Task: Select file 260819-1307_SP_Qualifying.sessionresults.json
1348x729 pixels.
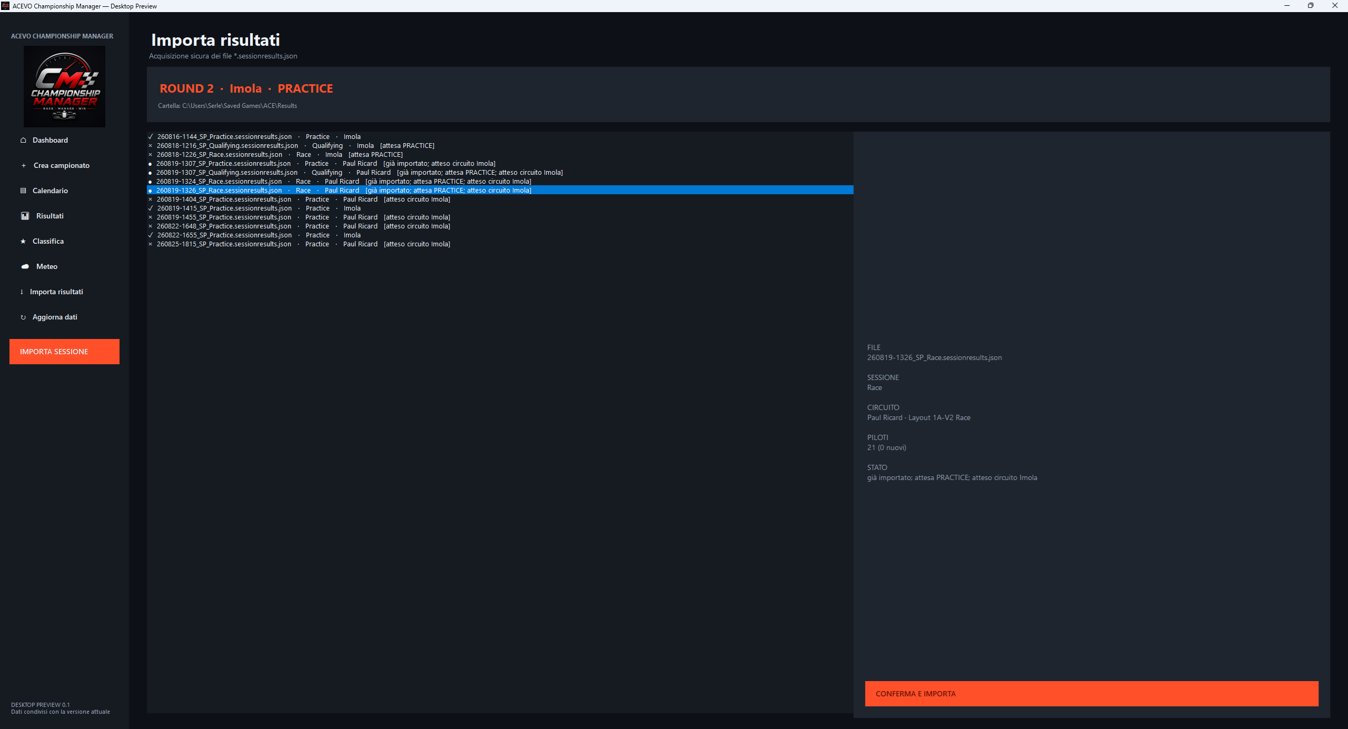Action: point(500,173)
